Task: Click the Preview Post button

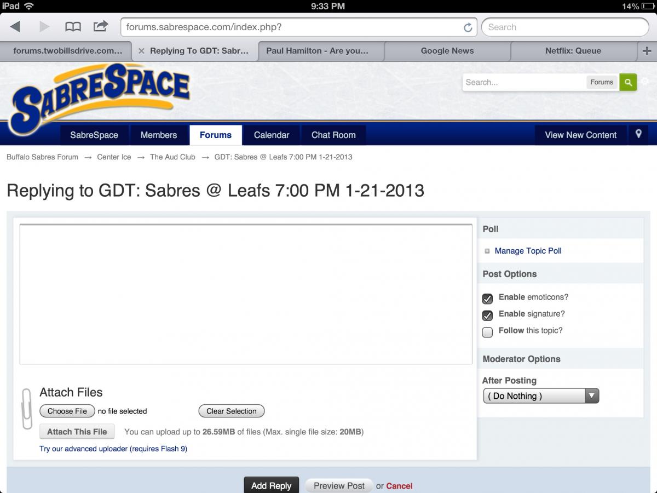Action: (x=339, y=485)
